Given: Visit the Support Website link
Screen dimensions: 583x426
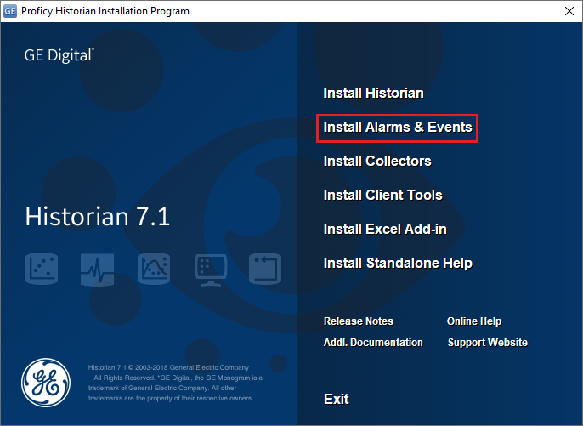Looking at the screenshot, I should [488, 343].
